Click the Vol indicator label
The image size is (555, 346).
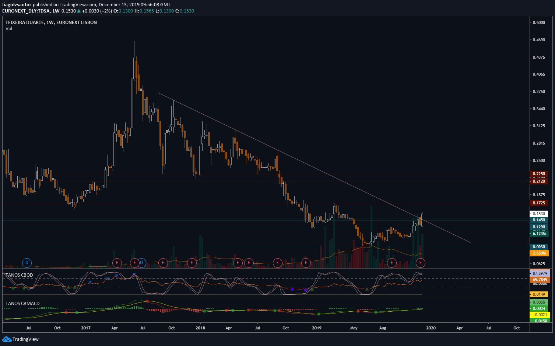click(x=9, y=29)
